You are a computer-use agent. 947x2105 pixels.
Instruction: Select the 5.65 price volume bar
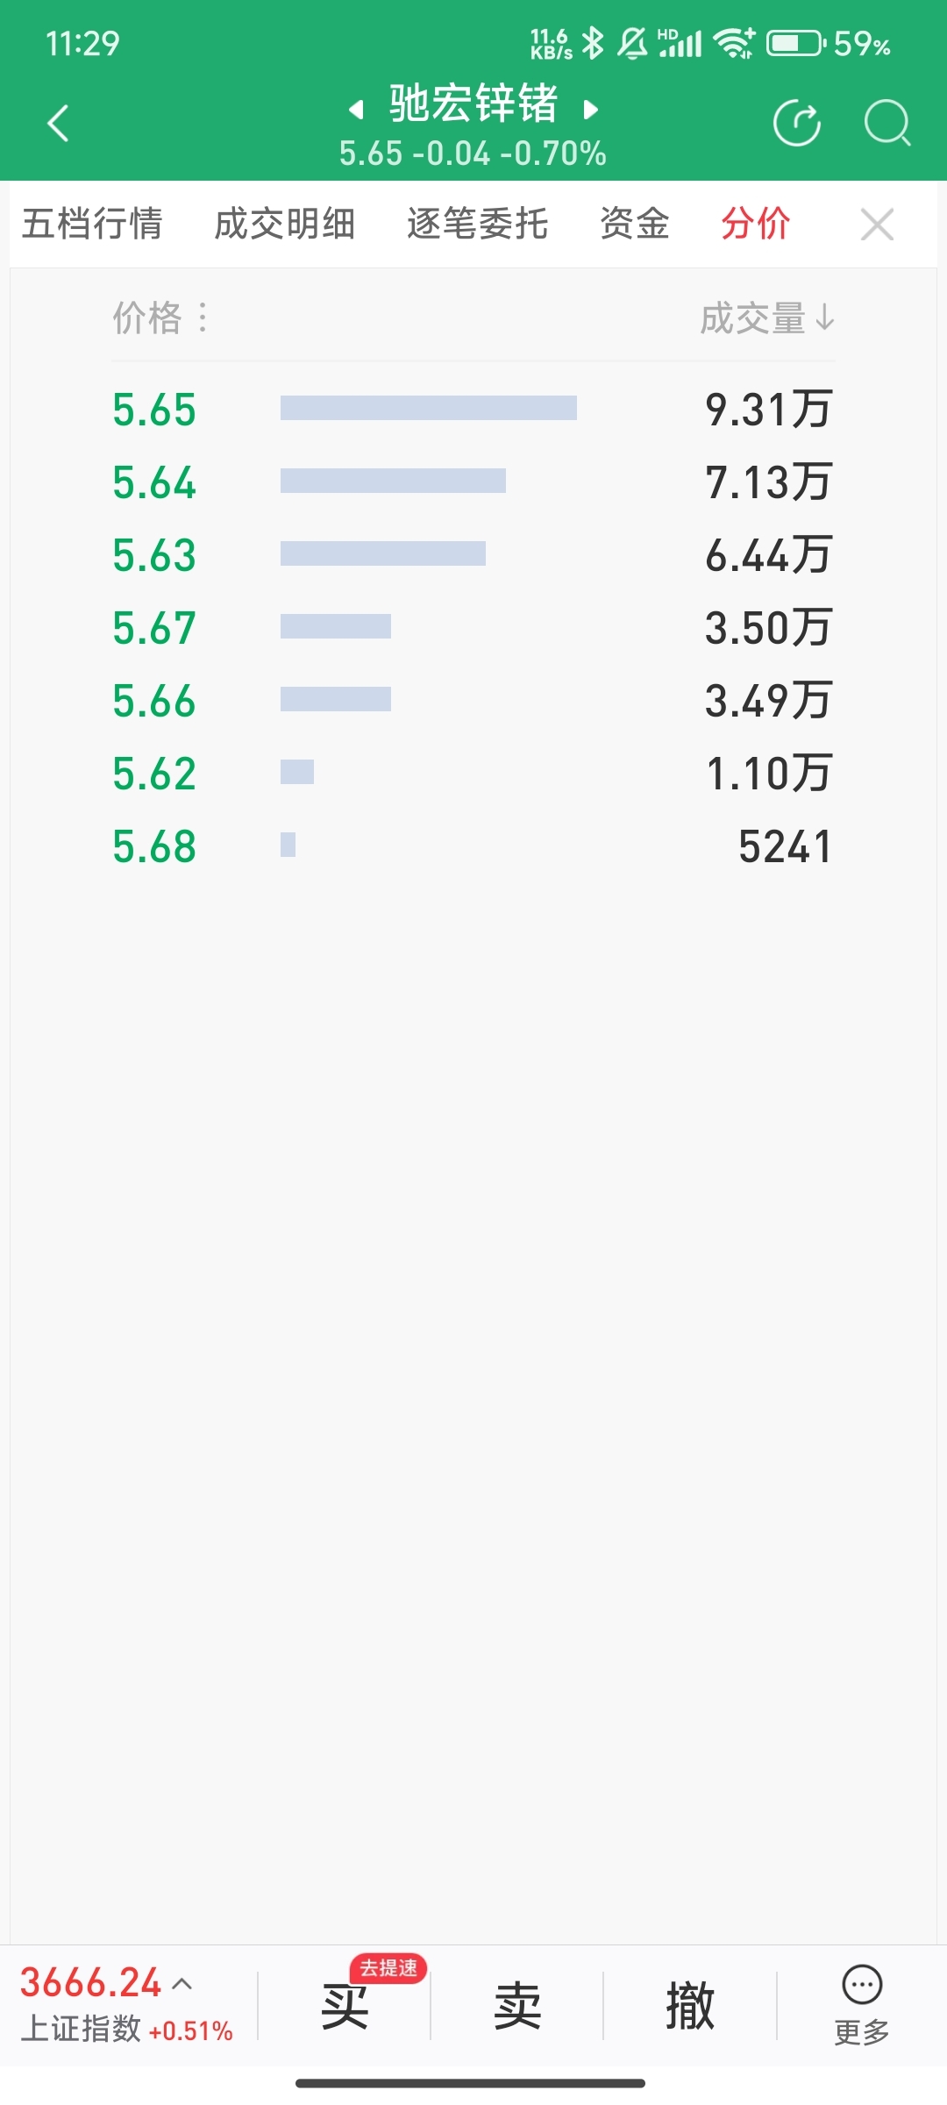429,408
